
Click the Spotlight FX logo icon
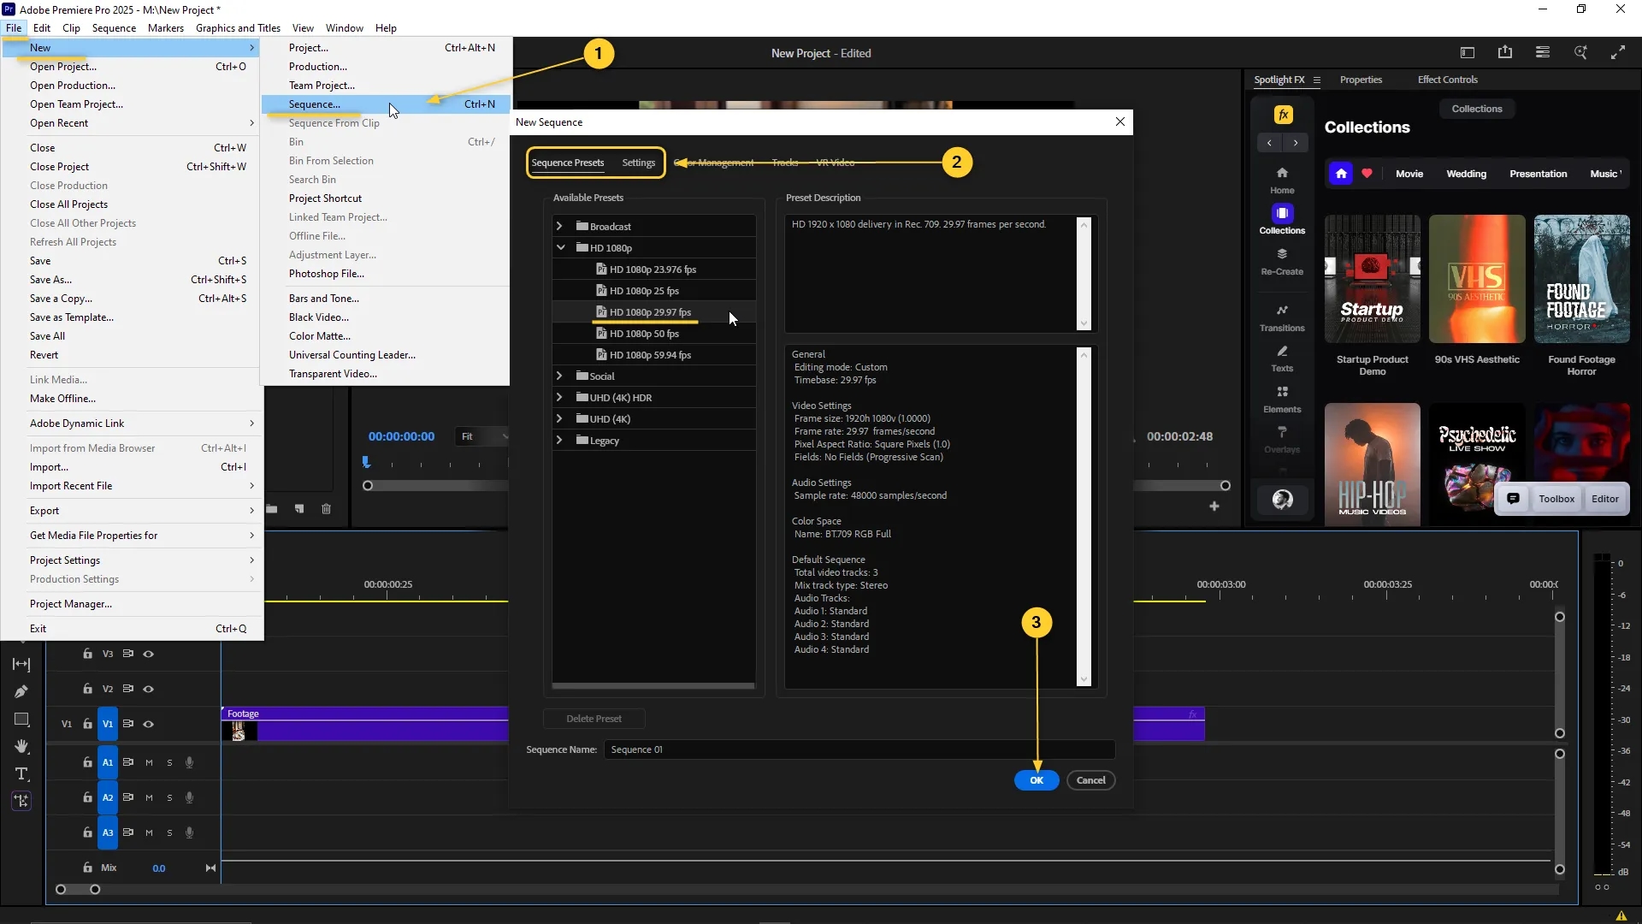point(1283,115)
